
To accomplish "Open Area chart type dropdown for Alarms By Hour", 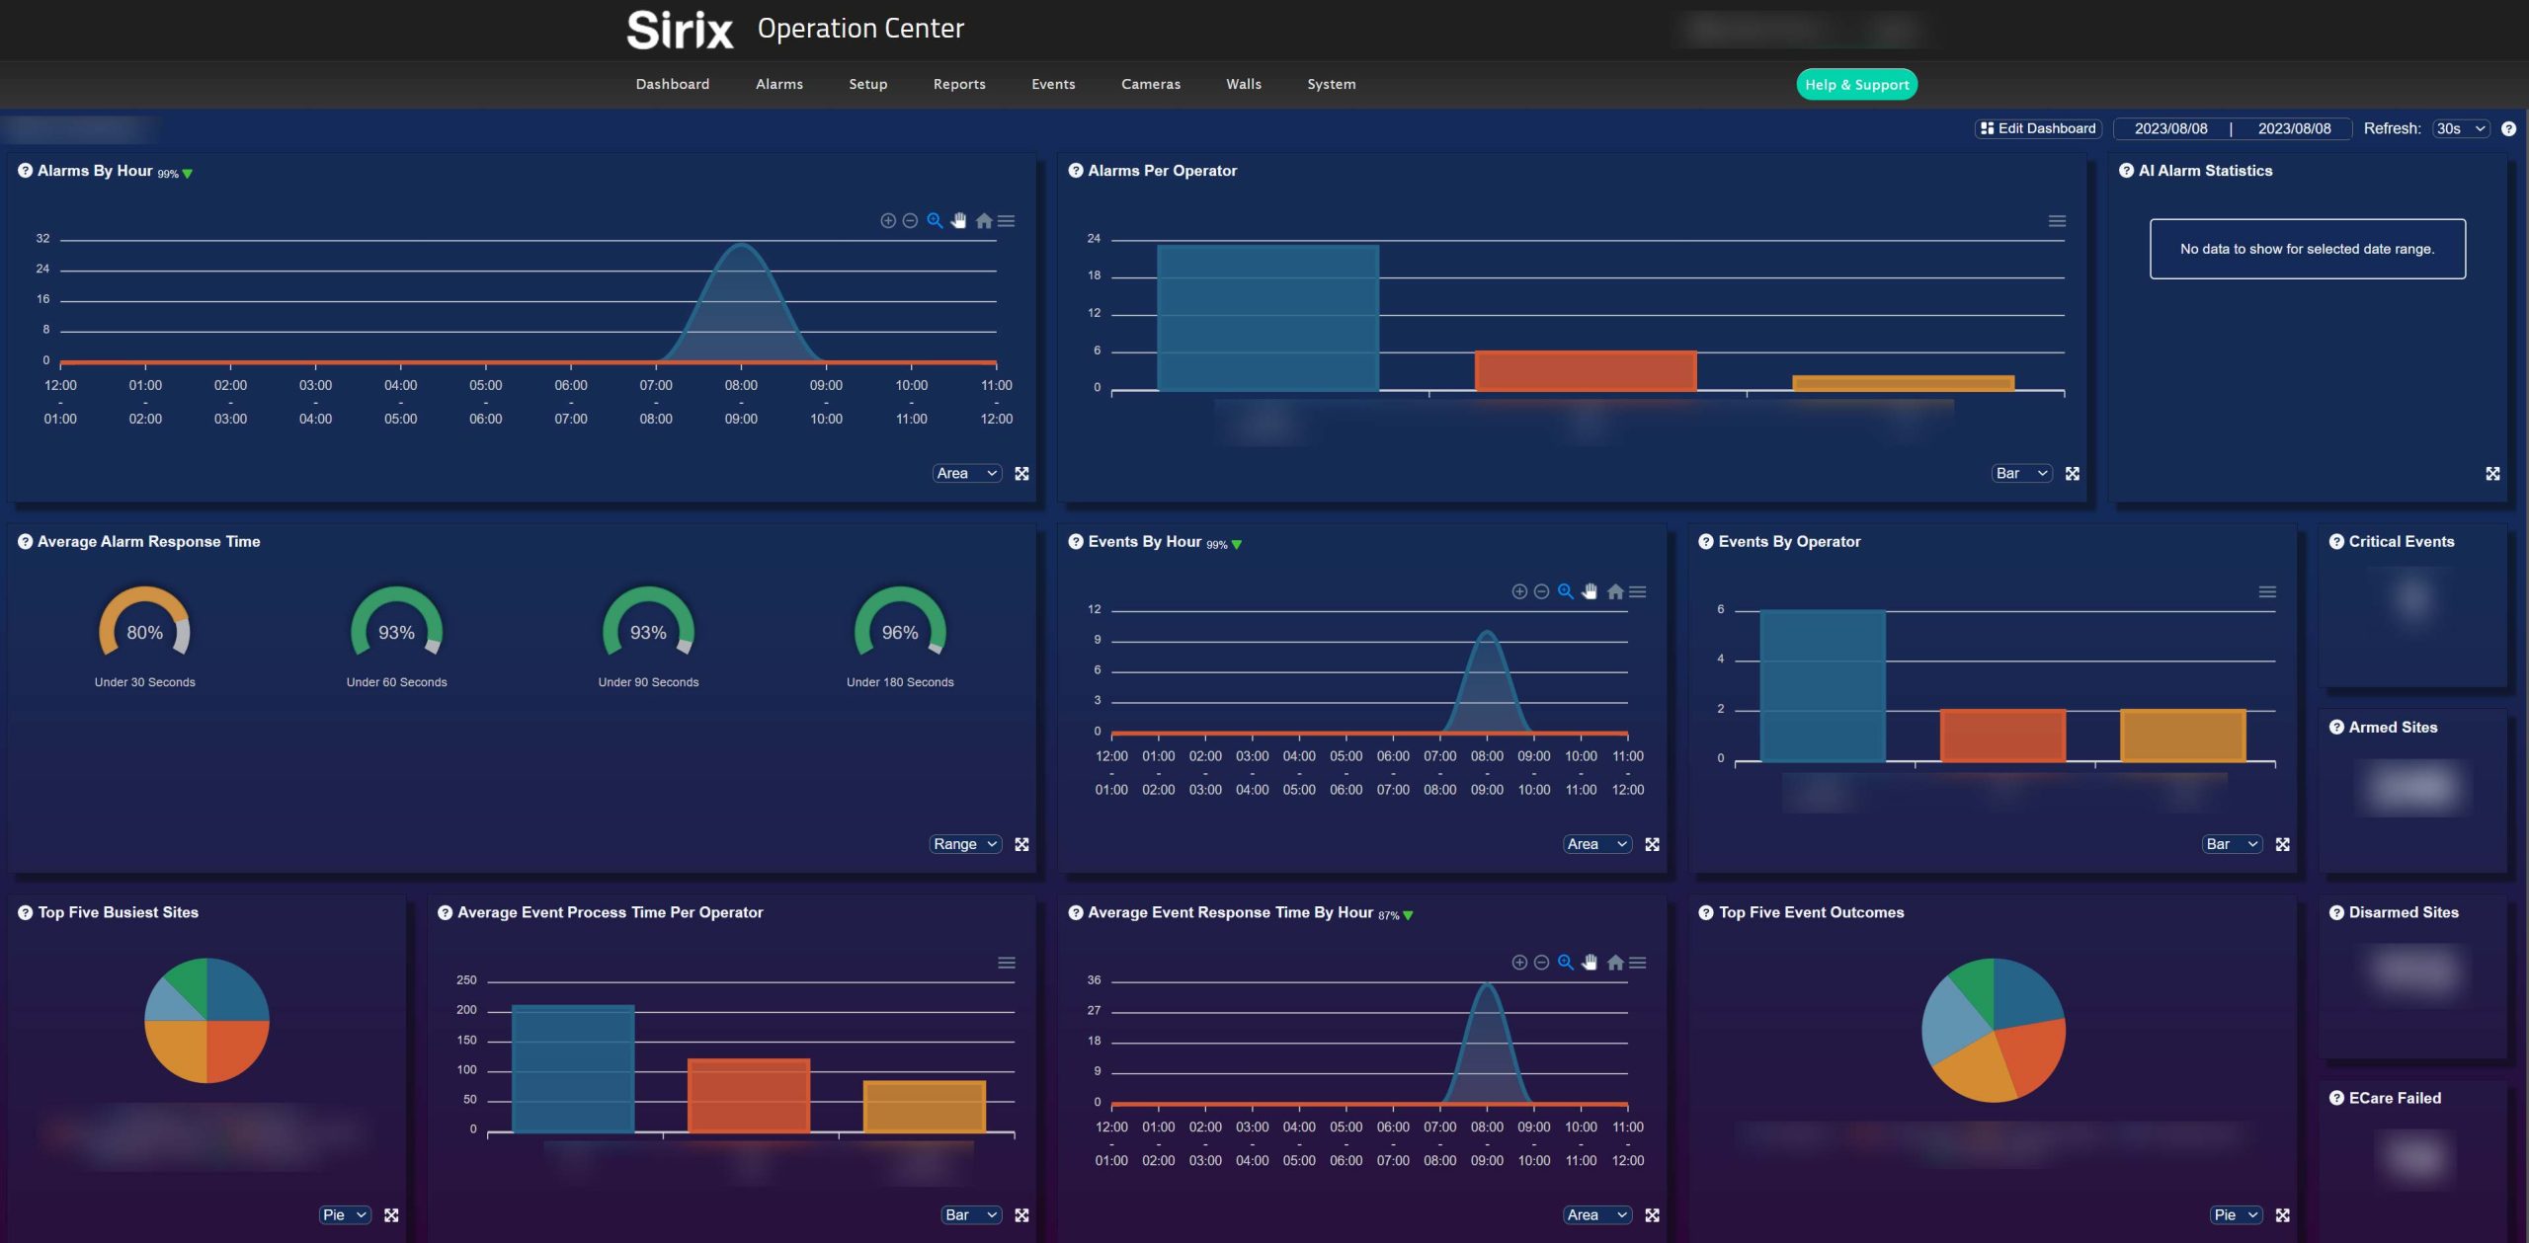I will (x=966, y=474).
